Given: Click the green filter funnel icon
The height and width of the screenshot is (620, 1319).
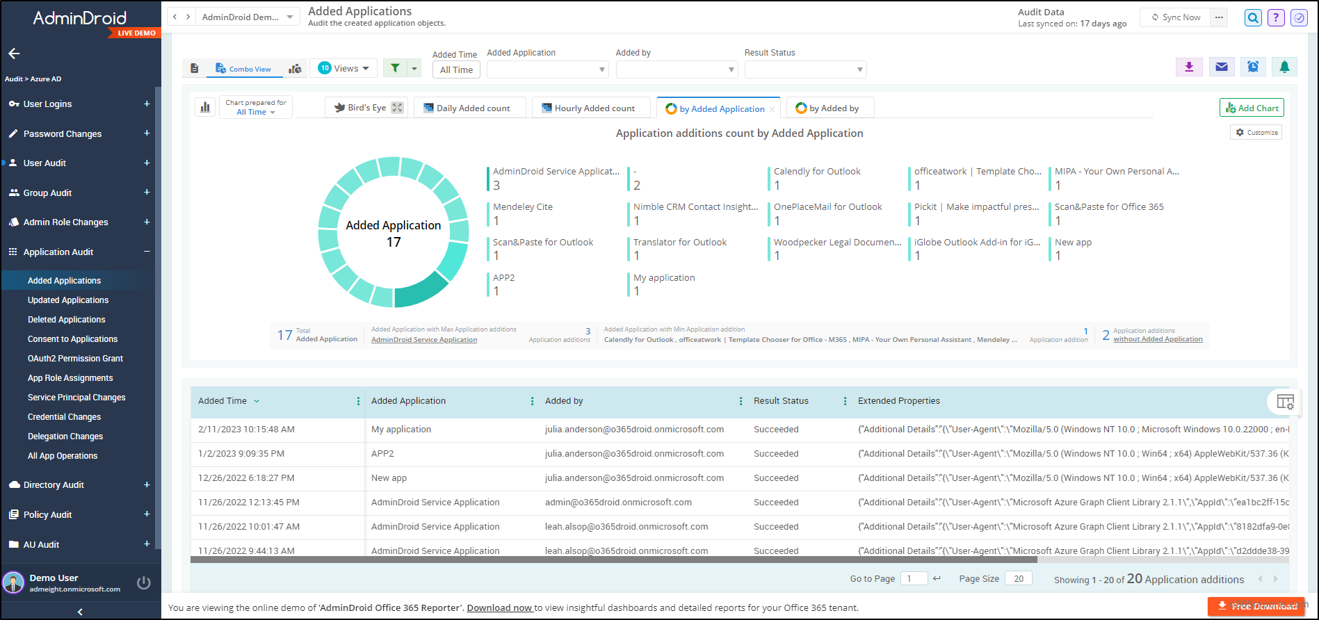Looking at the screenshot, I should point(395,68).
